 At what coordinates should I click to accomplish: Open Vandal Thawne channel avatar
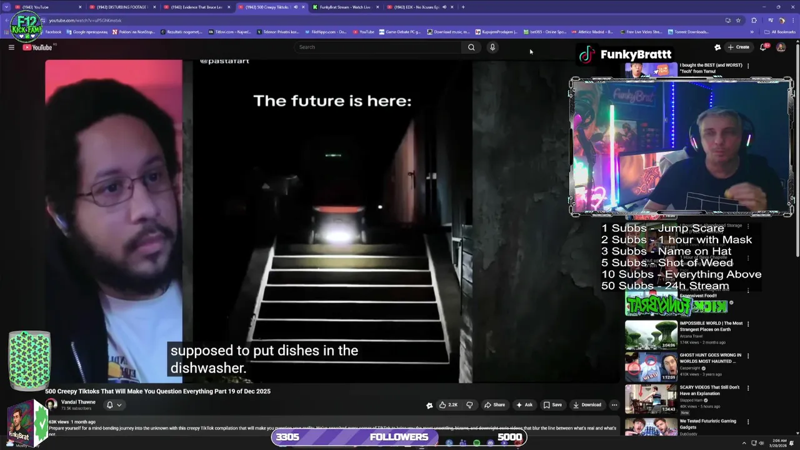coord(51,405)
